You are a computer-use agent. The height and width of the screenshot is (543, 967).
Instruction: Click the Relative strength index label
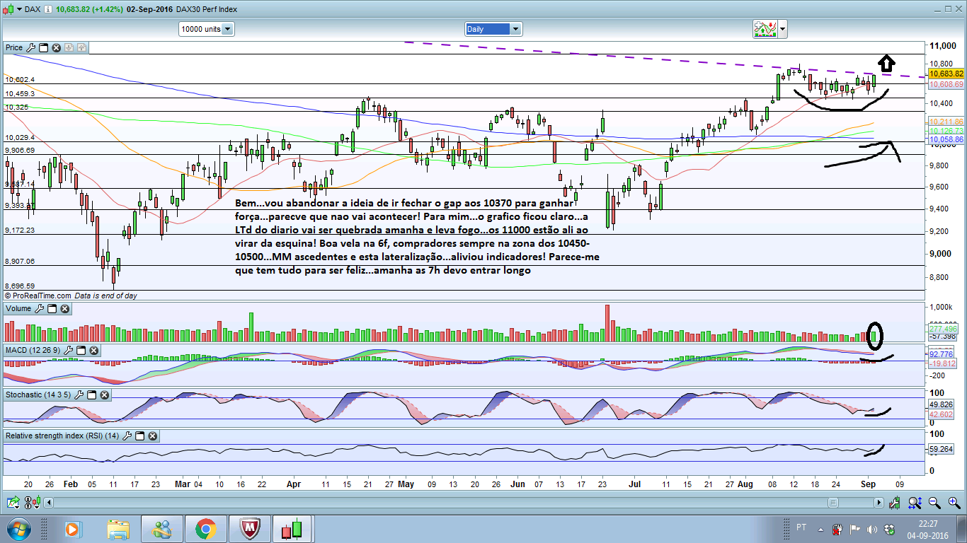pos(62,436)
